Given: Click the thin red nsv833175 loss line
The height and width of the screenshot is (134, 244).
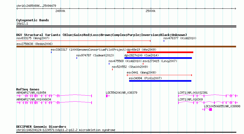Looking at the screenshot, I should point(83,41).
